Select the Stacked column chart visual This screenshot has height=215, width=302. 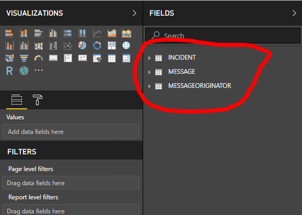(24, 33)
